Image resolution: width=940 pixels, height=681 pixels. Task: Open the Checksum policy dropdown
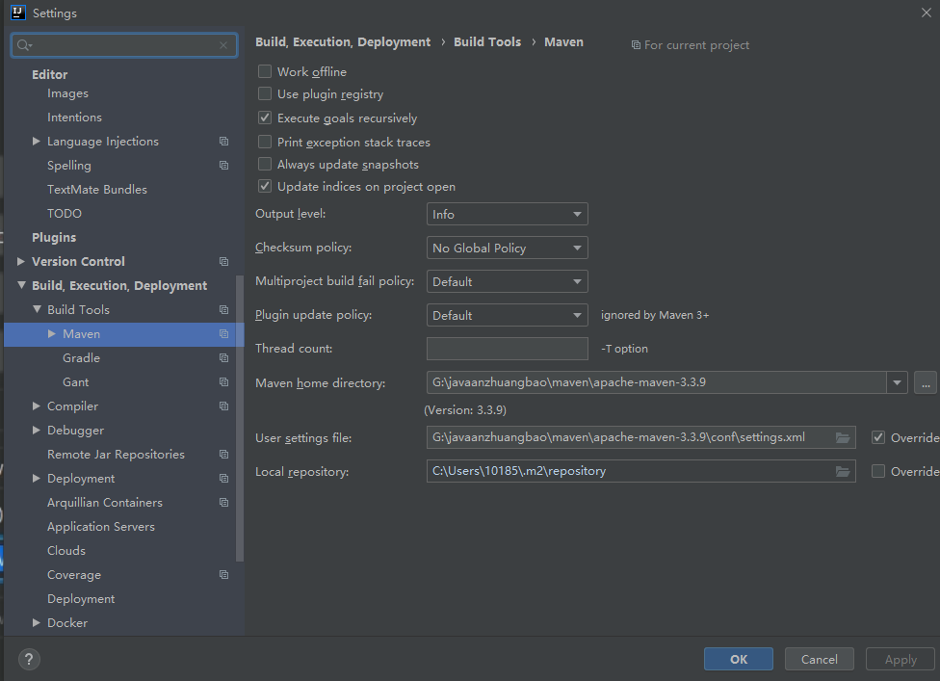[507, 249]
